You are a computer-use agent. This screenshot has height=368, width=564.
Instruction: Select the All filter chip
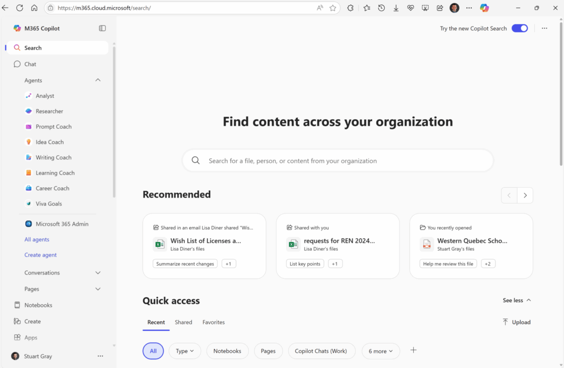tap(153, 351)
